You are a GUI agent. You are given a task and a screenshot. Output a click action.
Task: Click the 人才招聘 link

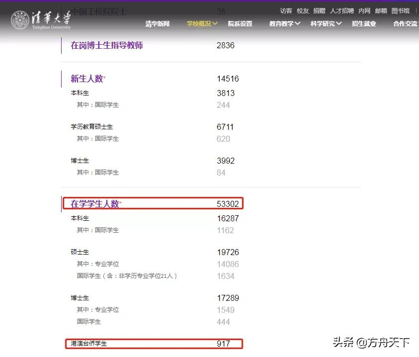click(341, 10)
